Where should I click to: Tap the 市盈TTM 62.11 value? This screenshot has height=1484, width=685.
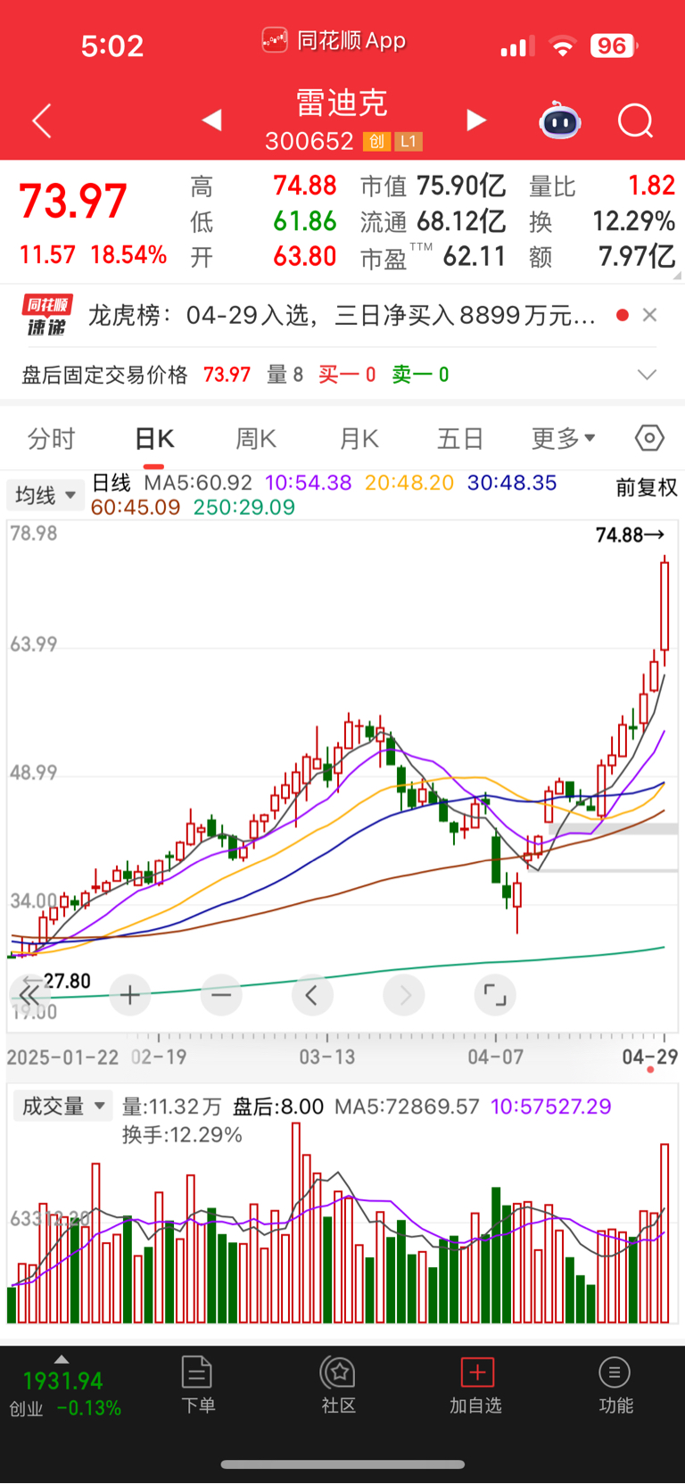(x=475, y=257)
